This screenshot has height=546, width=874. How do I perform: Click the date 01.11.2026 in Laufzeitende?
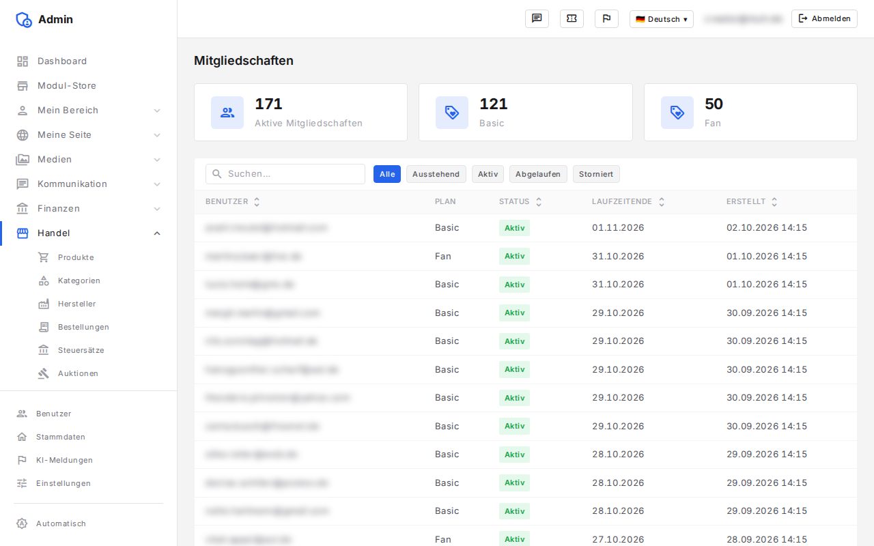618,228
